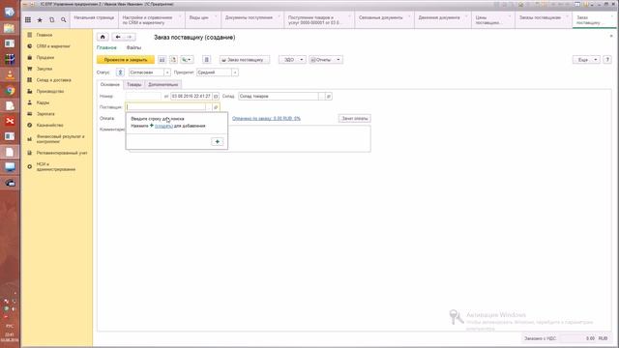Open the Файлы link under title
Viewport: 619px width, 348px height.
pos(133,47)
